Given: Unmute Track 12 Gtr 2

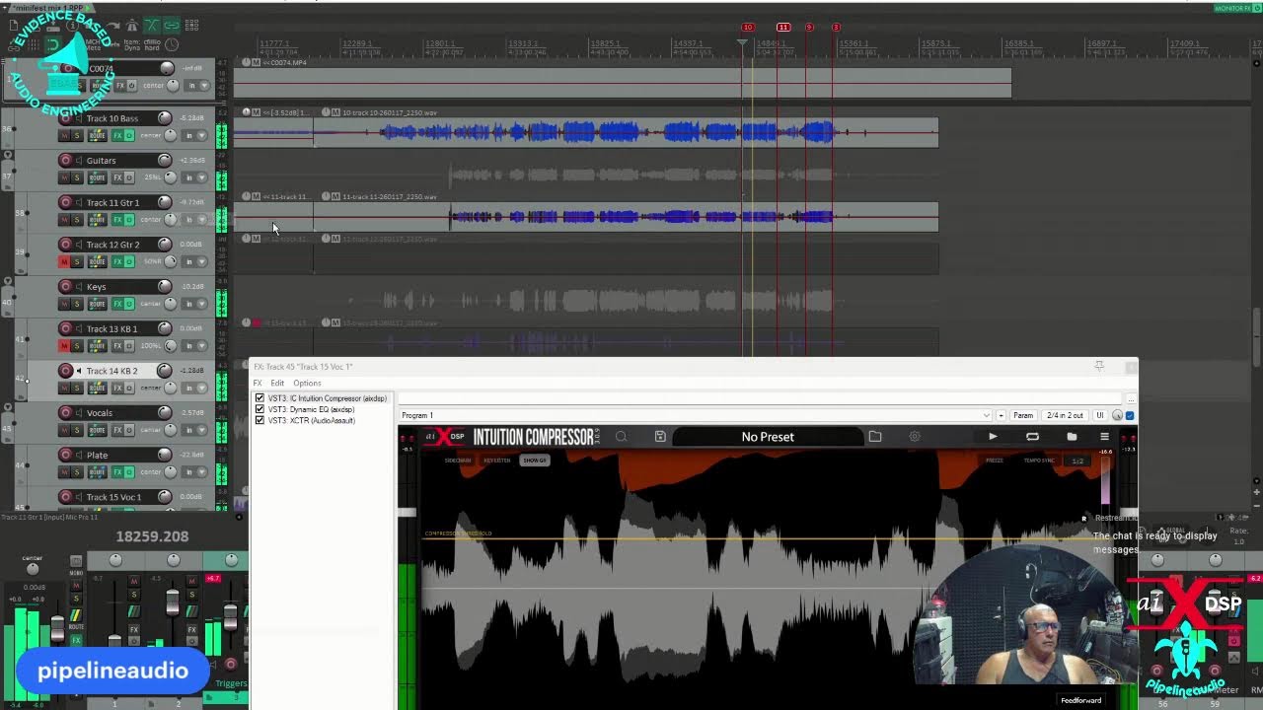Looking at the screenshot, I should [x=64, y=261].
